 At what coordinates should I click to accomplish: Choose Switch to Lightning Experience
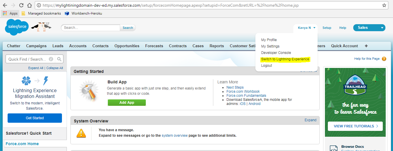coord(285,59)
